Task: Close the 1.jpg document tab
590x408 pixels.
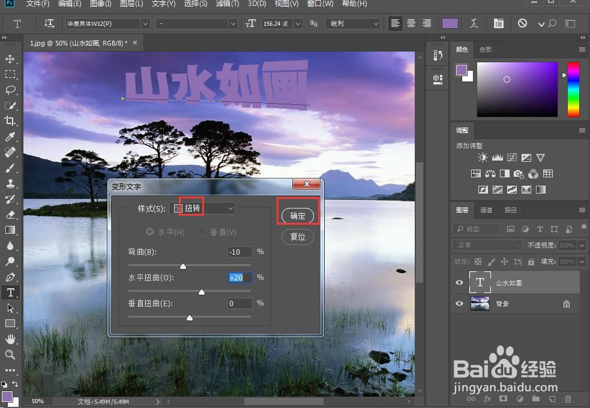Action: point(134,43)
